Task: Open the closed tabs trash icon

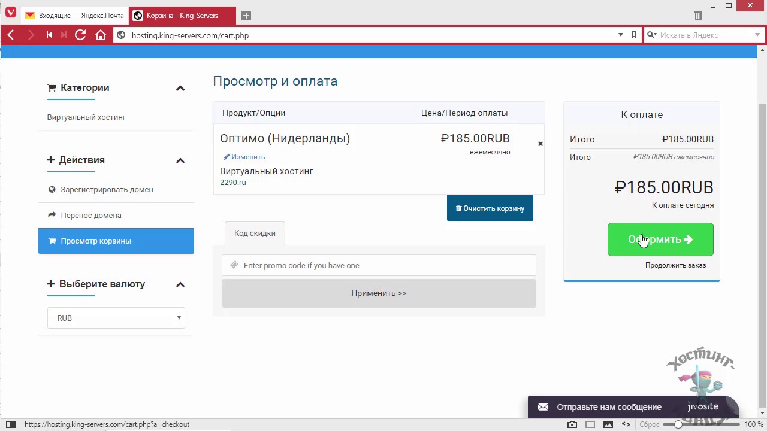Action: click(698, 16)
